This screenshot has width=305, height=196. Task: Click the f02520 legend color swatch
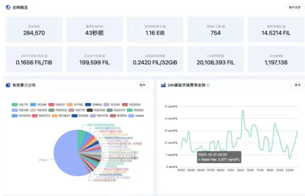point(130,110)
